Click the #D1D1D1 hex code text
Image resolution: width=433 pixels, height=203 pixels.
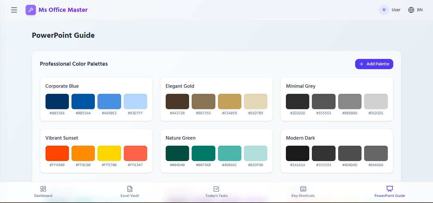[376, 113]
